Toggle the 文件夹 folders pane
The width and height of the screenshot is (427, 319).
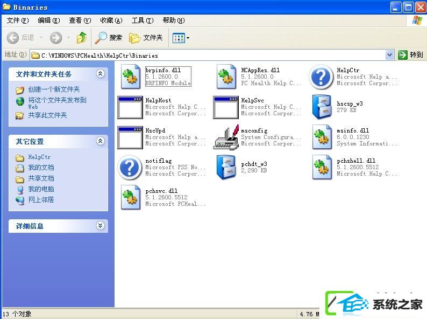(146, 38)
